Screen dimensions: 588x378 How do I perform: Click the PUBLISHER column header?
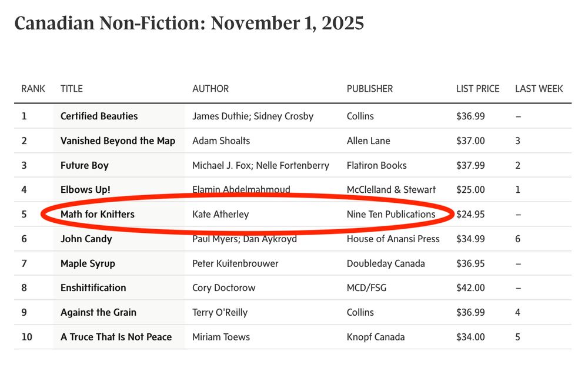click(370, 89)
